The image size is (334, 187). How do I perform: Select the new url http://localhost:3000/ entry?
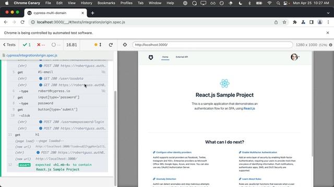[x=57, y=159]
